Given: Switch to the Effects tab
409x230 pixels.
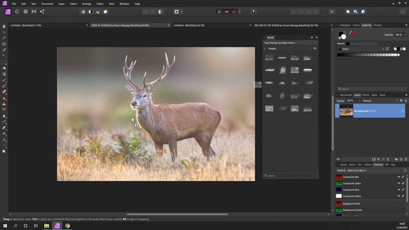Looking at the screenshot, I should 366,95.
